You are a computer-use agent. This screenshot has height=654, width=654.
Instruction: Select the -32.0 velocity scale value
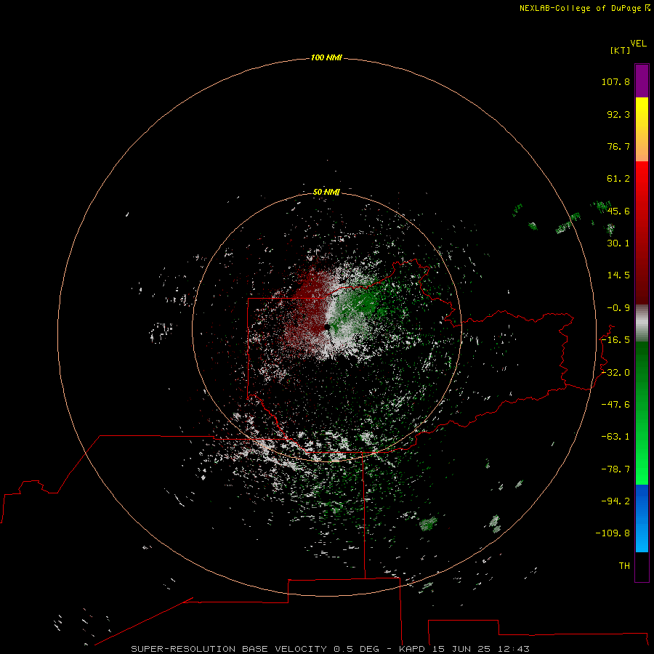[x=615, y=373]
